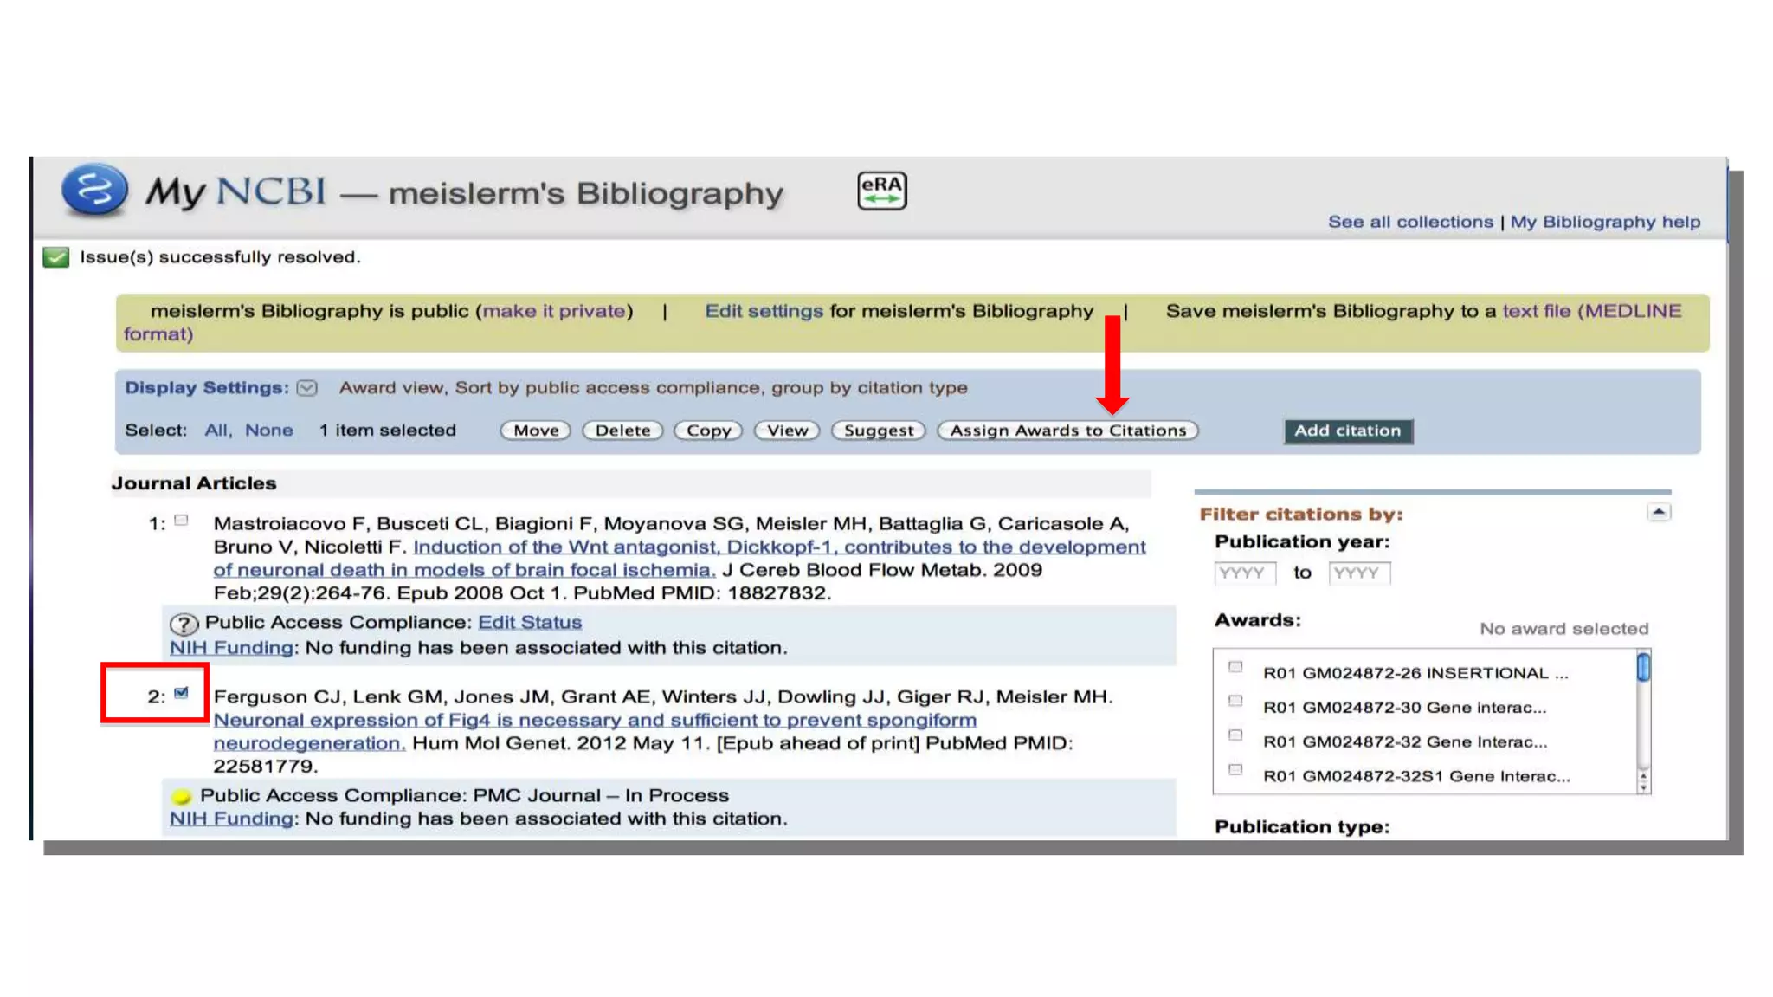
Task: Select the R01 GM024872-26 INSERTIONAL award checkbox
Action: click(x=1235, y=667)
